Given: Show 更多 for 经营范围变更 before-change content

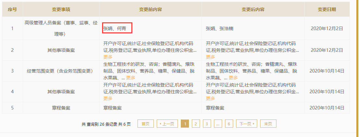Looking at the screenshot, I should 131,78.
